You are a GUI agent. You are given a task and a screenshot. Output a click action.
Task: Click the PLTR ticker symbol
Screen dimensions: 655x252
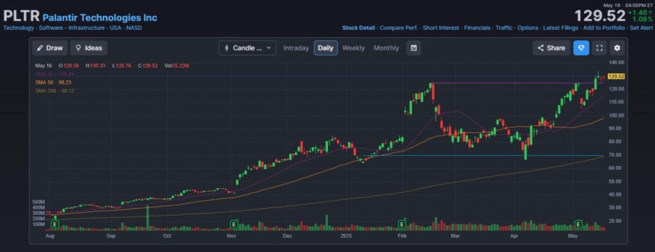(x=21, y=17)
